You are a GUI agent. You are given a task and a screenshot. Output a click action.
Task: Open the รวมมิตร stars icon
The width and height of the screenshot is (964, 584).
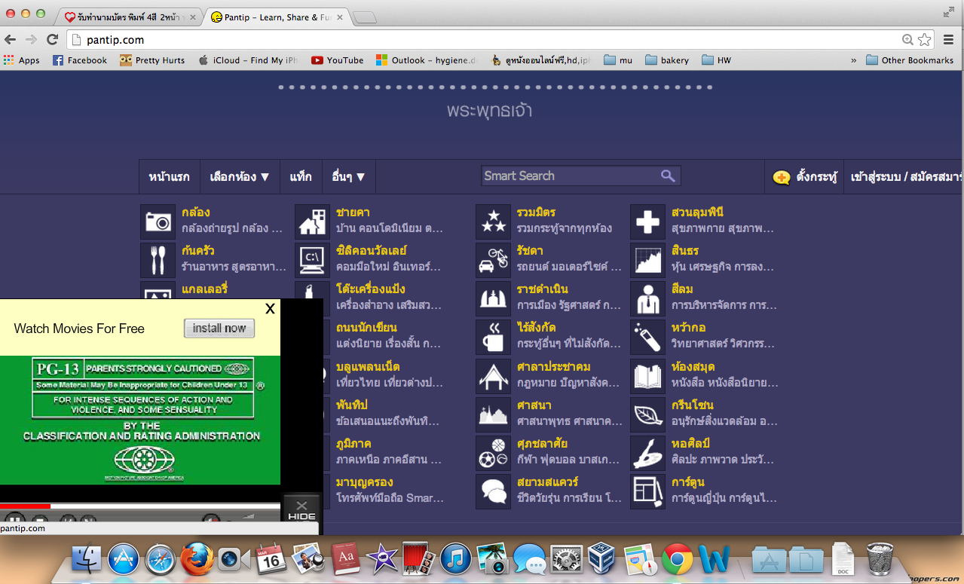pyautogui.click(x=493, y=222)
